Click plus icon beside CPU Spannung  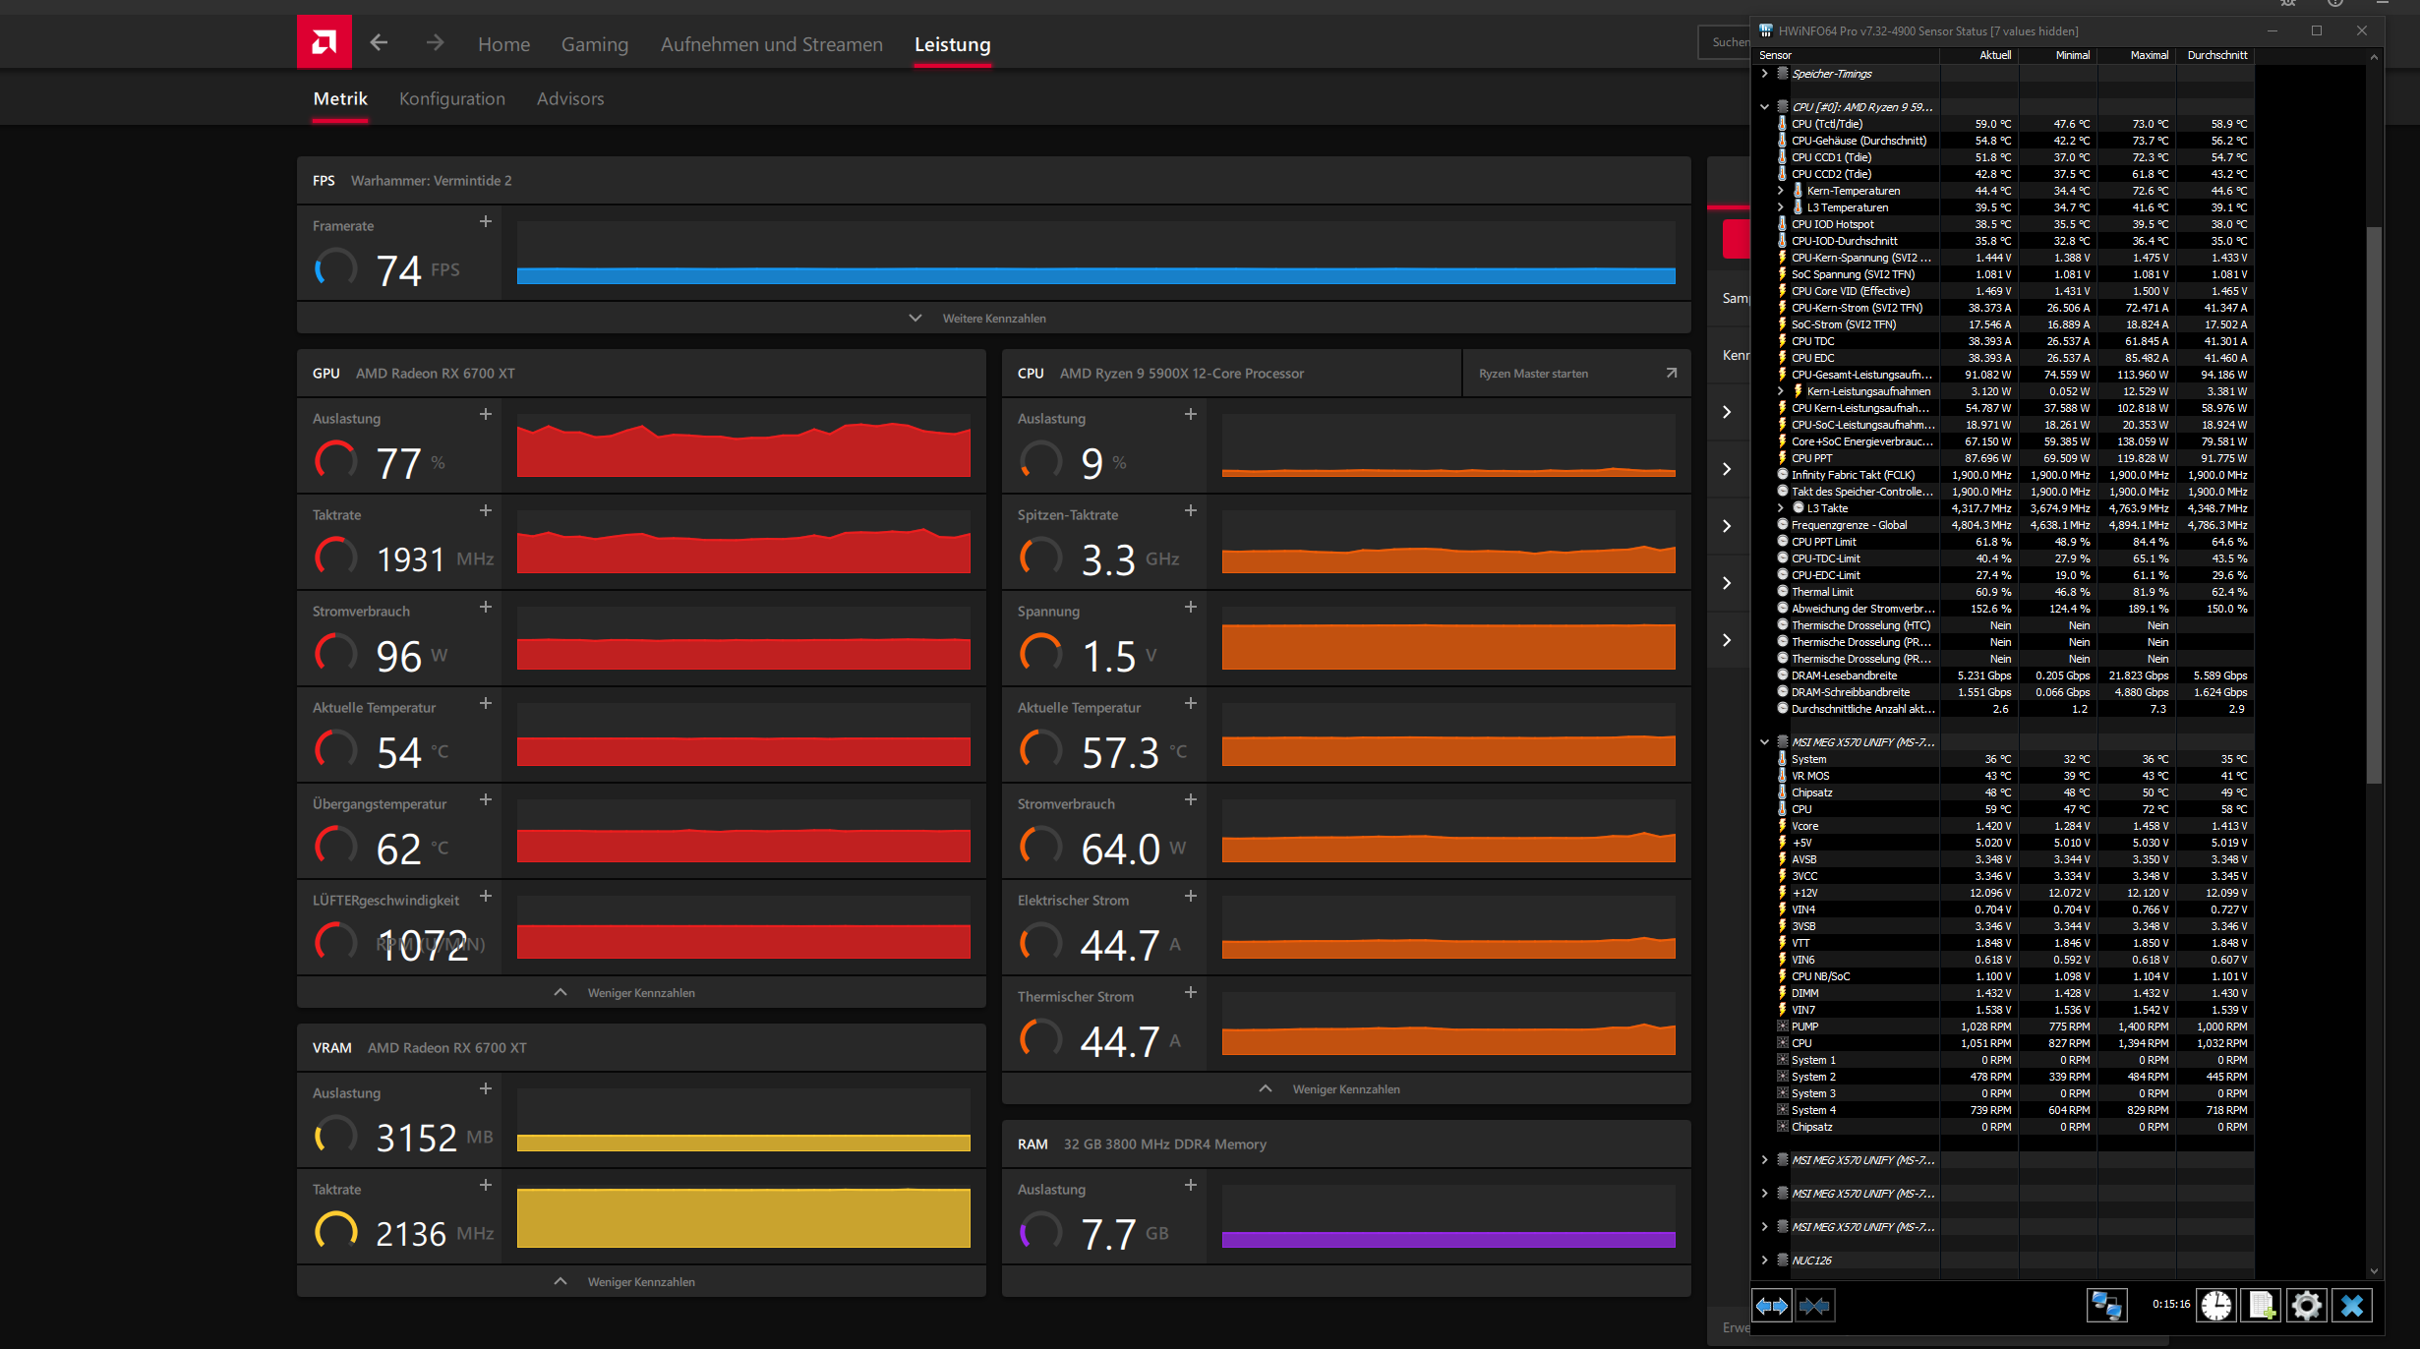(x=1191, y=608)
